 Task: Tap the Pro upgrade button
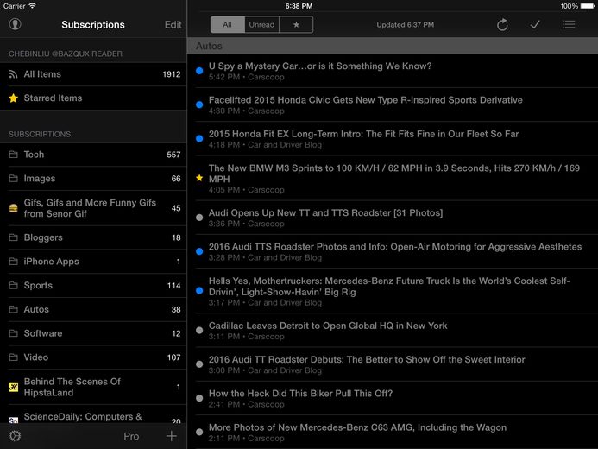(131, 436)
